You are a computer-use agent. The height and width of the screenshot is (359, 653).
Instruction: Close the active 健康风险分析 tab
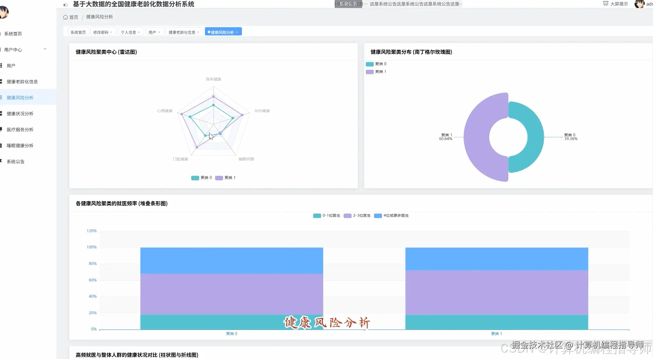(236, 32)
